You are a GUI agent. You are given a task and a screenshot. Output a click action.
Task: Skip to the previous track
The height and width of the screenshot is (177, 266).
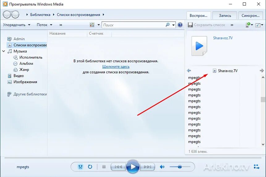[118, 167]
